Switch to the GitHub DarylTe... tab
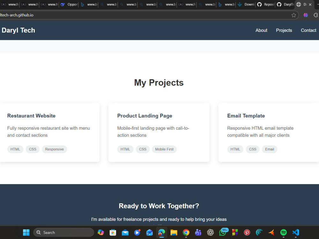This screenshot has height=239, width=319. click(x=286, y=4)
